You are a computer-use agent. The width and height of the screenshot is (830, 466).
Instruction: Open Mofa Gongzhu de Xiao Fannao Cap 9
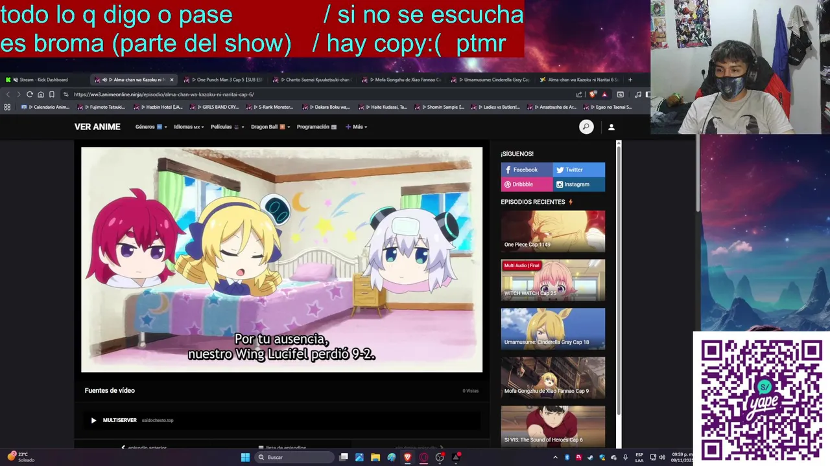[x=552, y=378]
